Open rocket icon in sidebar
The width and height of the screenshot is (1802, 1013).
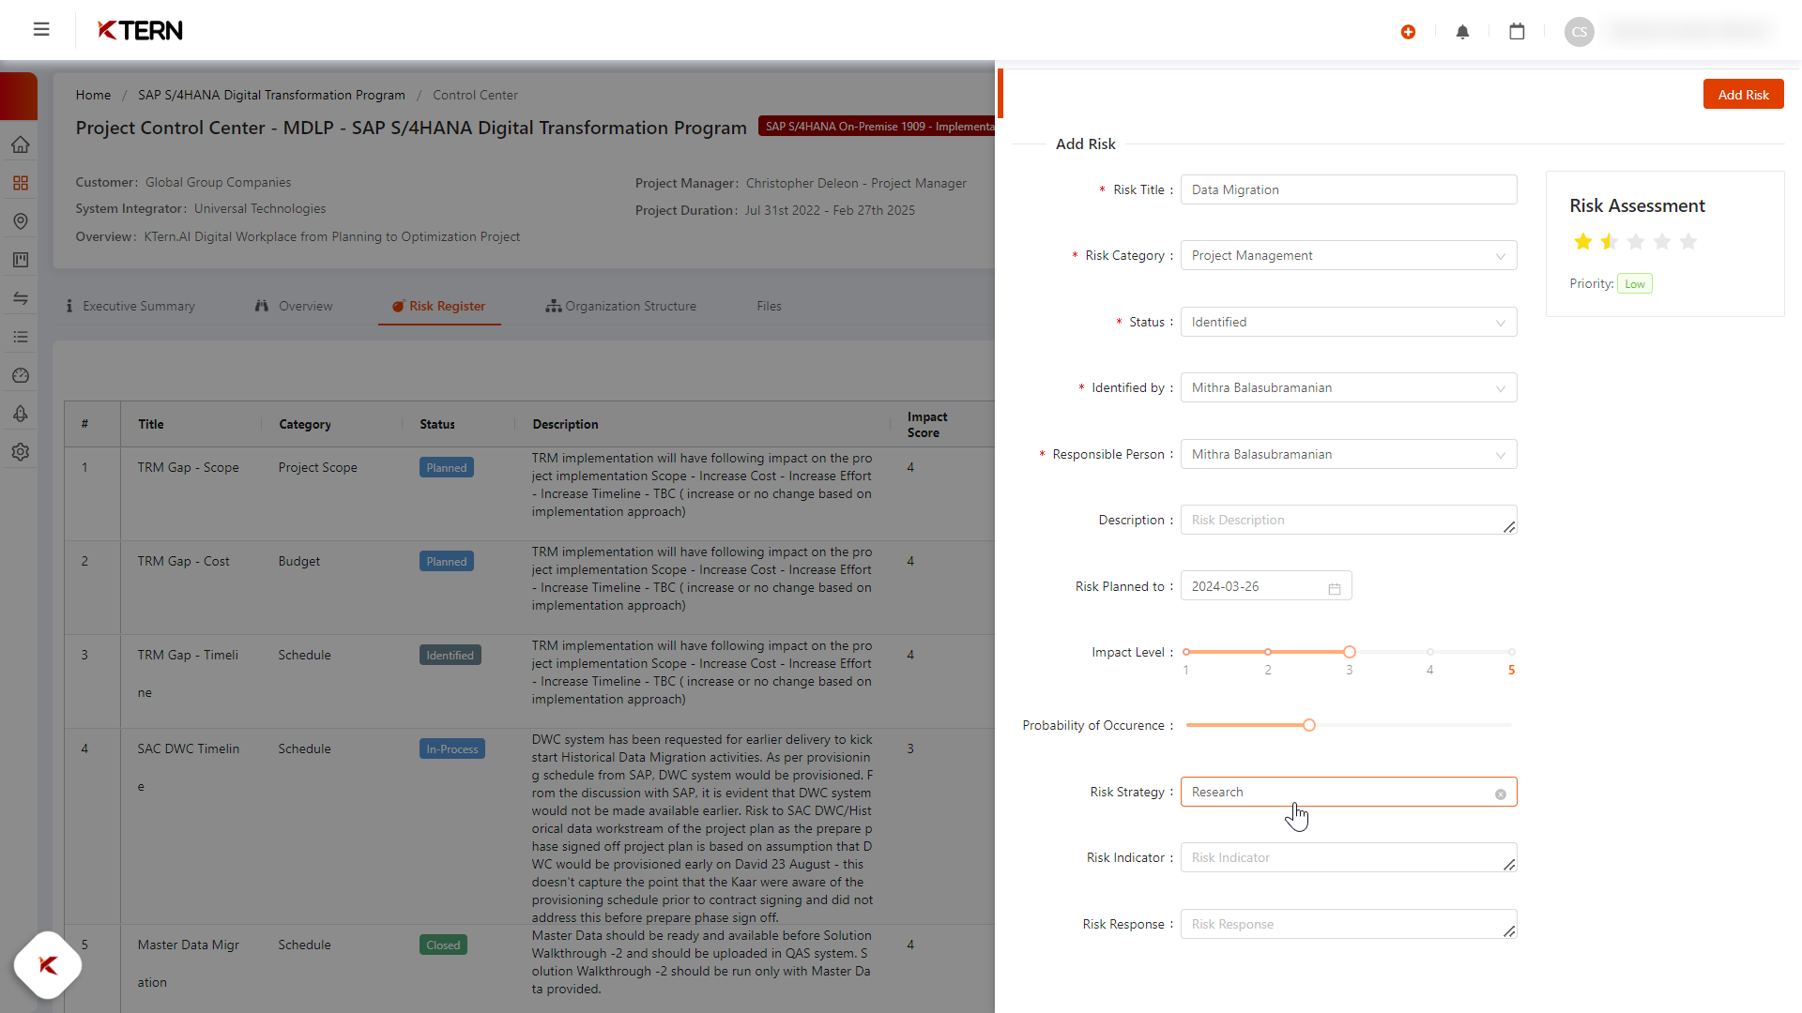click(x=21, y=414)
